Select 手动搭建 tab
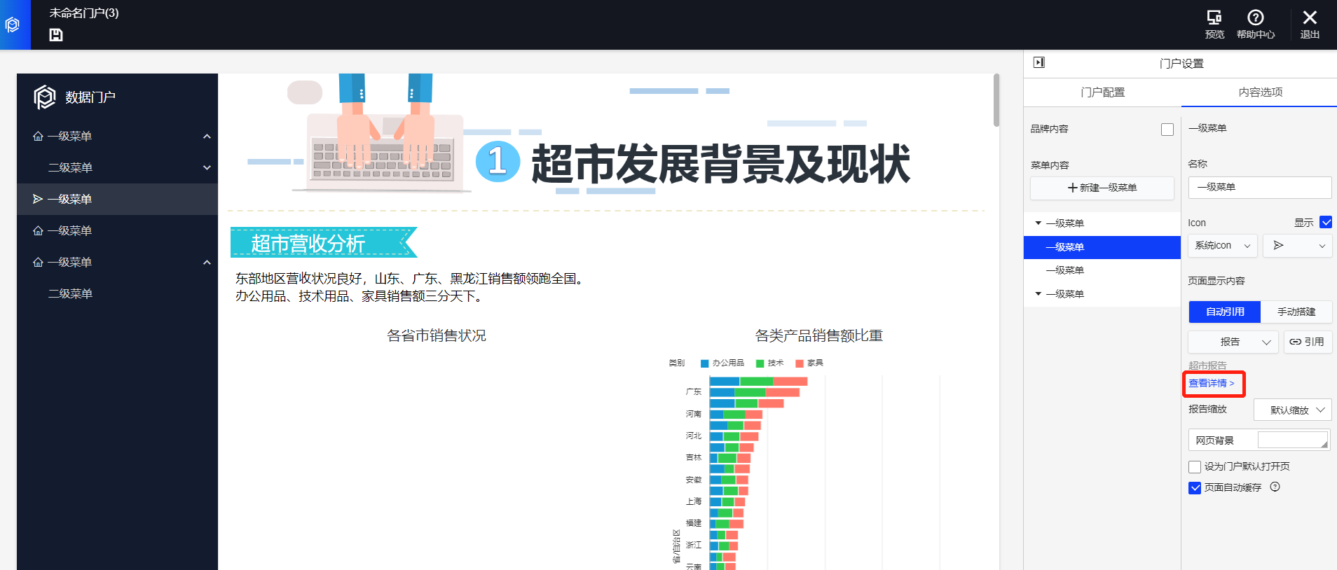 (x=1296, y=312)
